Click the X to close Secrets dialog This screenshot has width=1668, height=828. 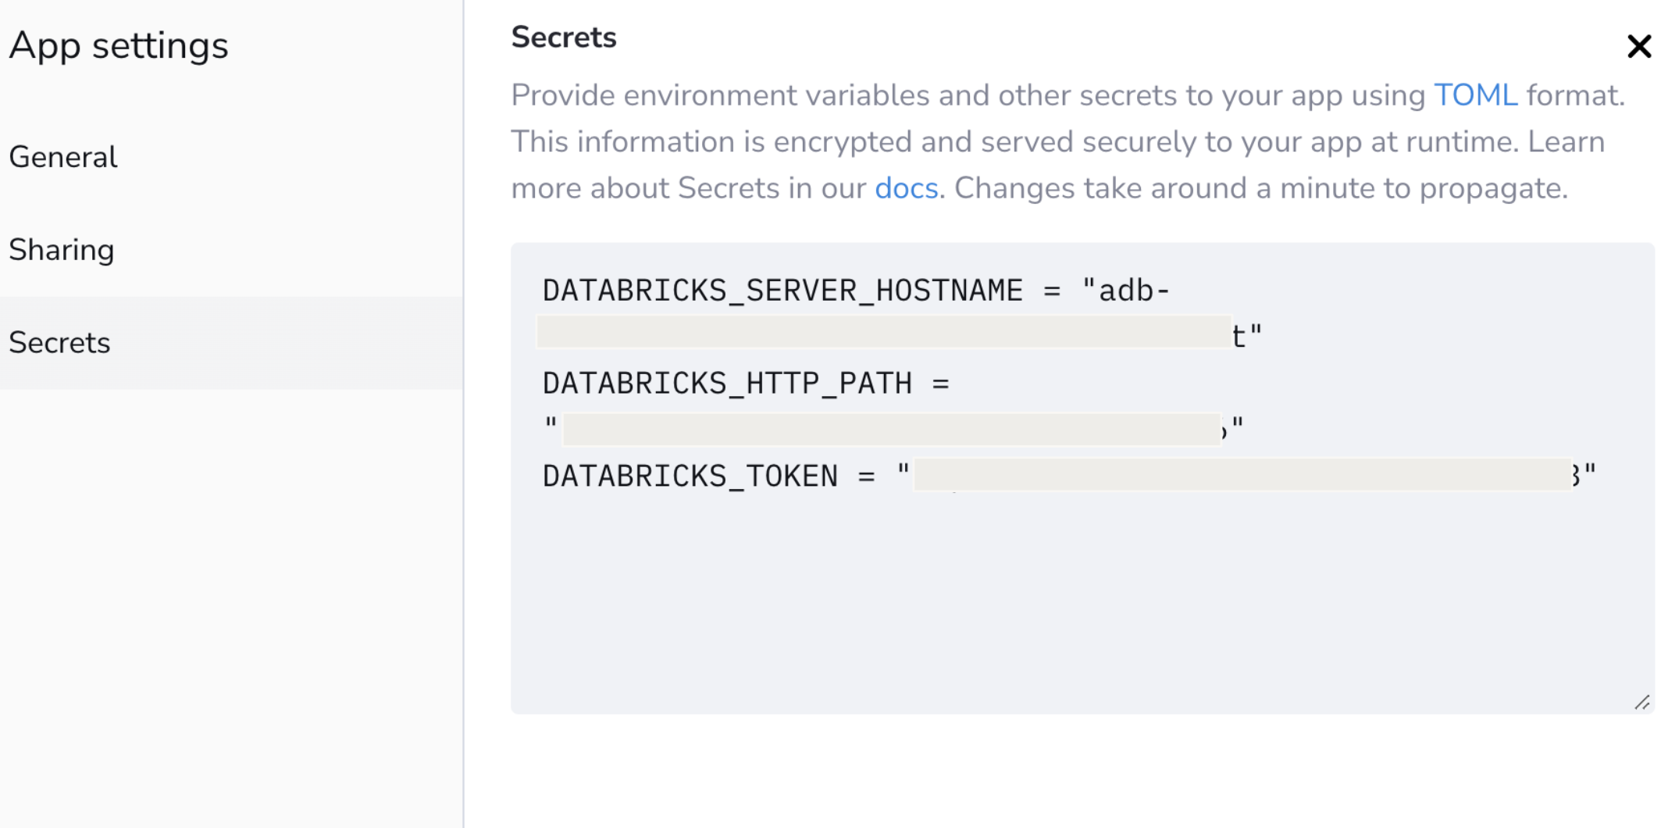(x=1640, y=46)
